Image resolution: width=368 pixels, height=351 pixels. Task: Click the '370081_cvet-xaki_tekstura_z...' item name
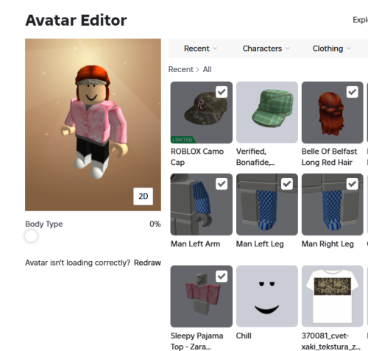(x=331, y=341)
